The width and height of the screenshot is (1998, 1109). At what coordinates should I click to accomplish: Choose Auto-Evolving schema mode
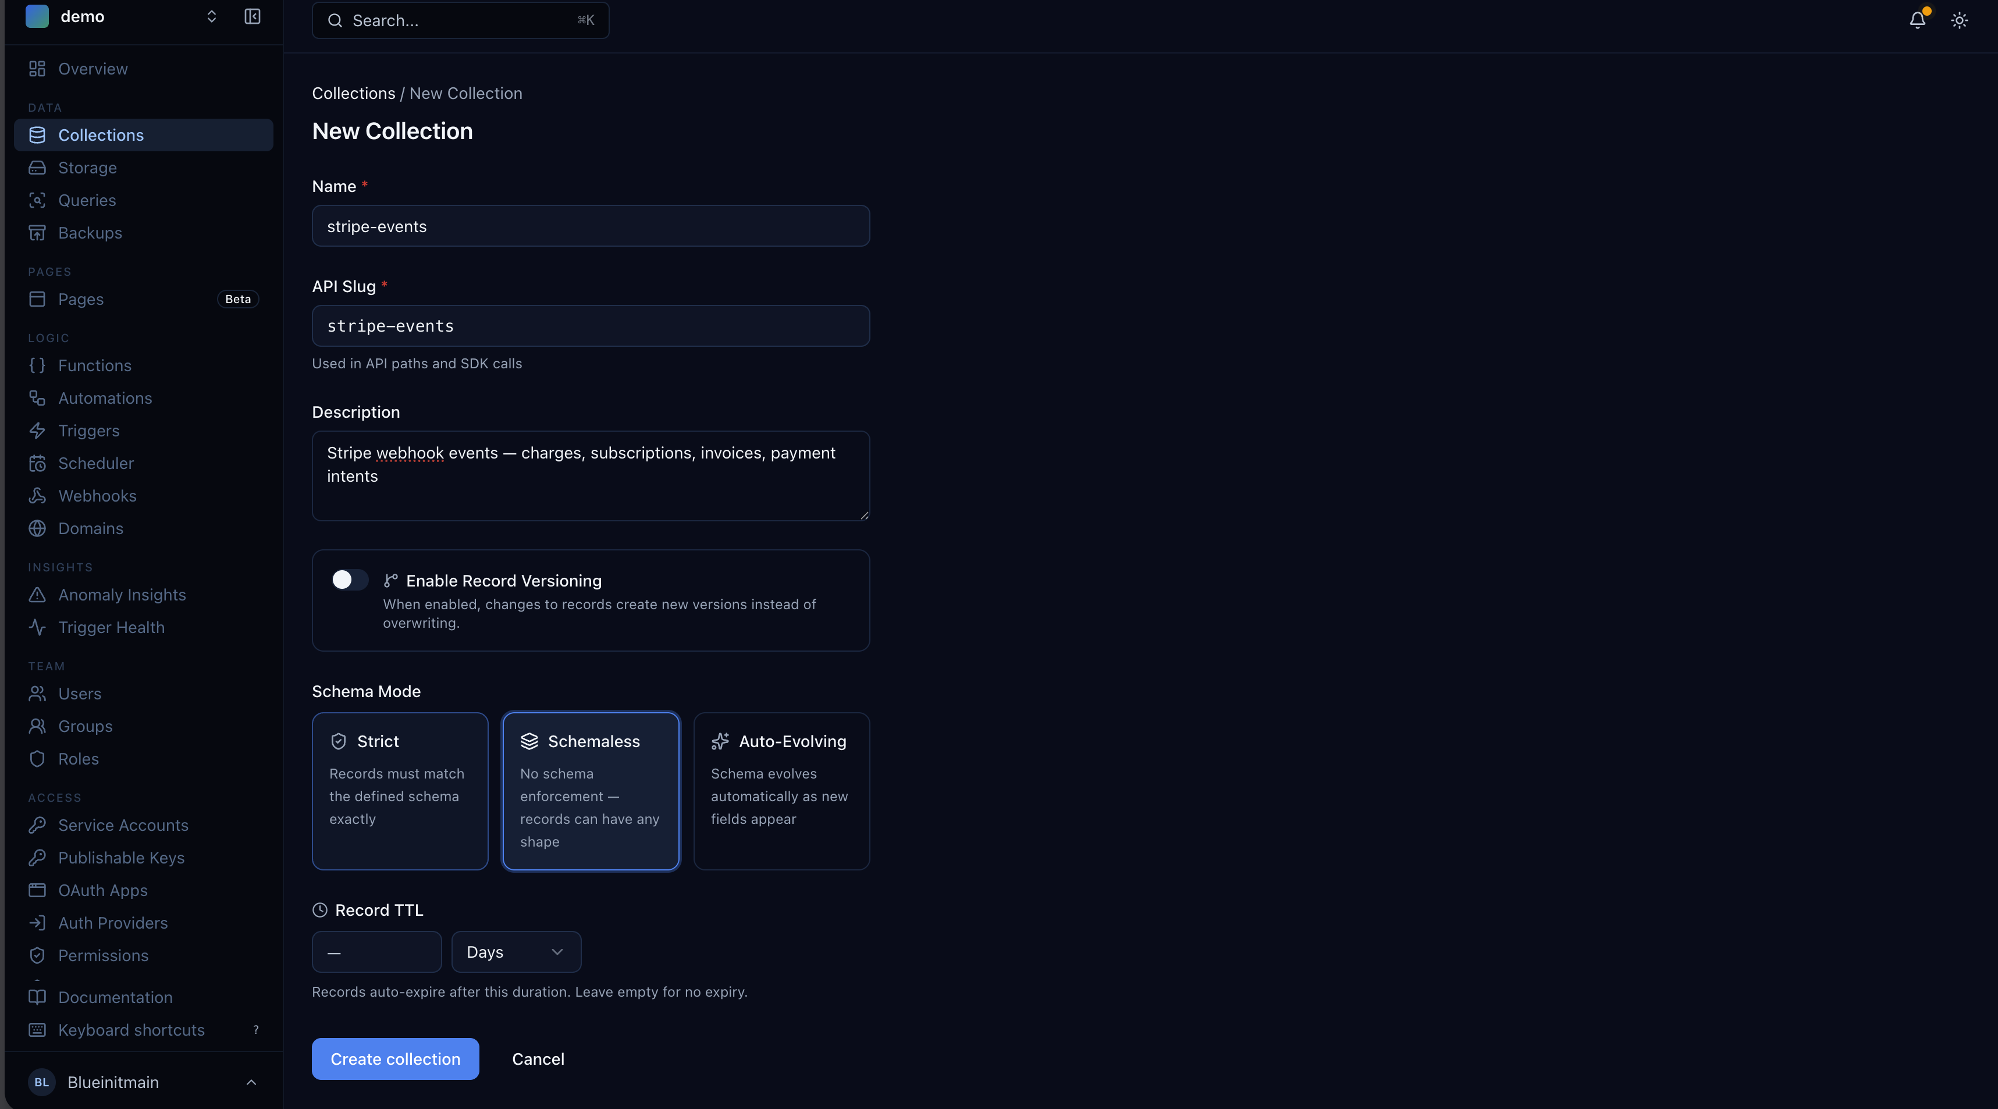click(x=781, y=791)
